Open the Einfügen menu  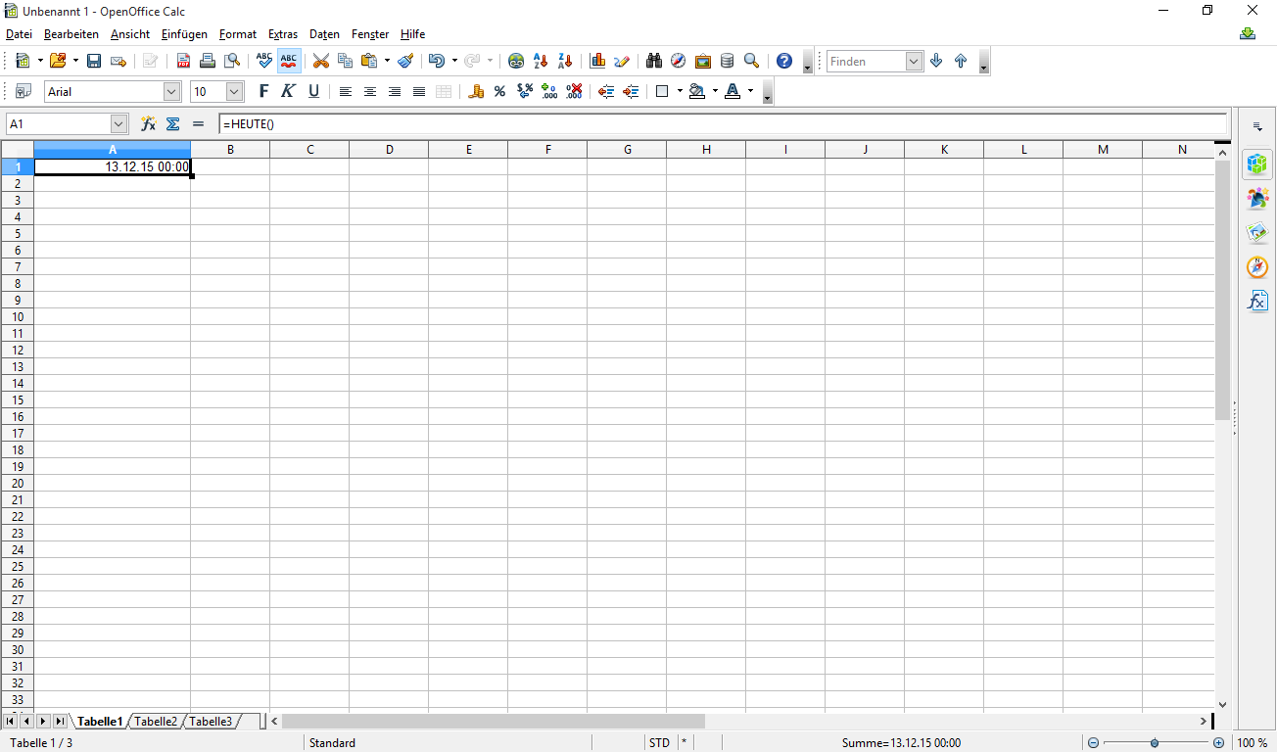184,34
